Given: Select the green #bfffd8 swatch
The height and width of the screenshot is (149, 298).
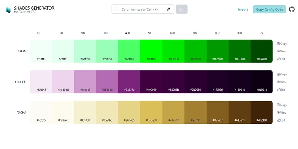Looking at the screenshot, I should 85,51.
